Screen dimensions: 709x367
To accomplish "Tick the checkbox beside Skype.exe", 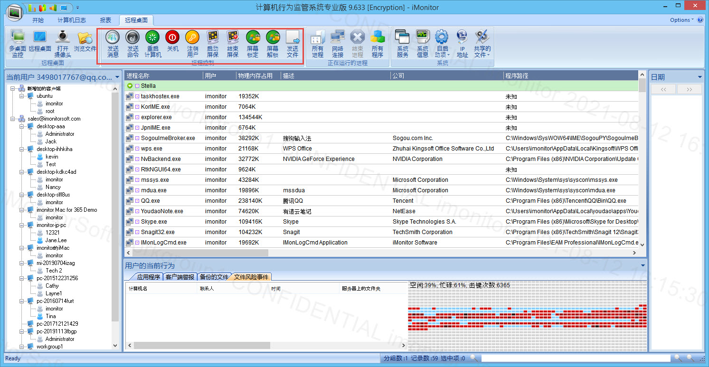I will 137,222.
